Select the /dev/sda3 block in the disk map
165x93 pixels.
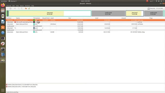click(x=50, y=13)
